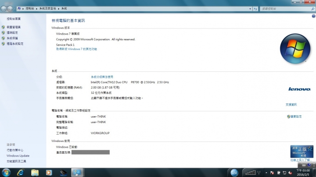Open the address bar history dropdown
The width and height of the screenshot is (316, 177).
pos(250,9)
